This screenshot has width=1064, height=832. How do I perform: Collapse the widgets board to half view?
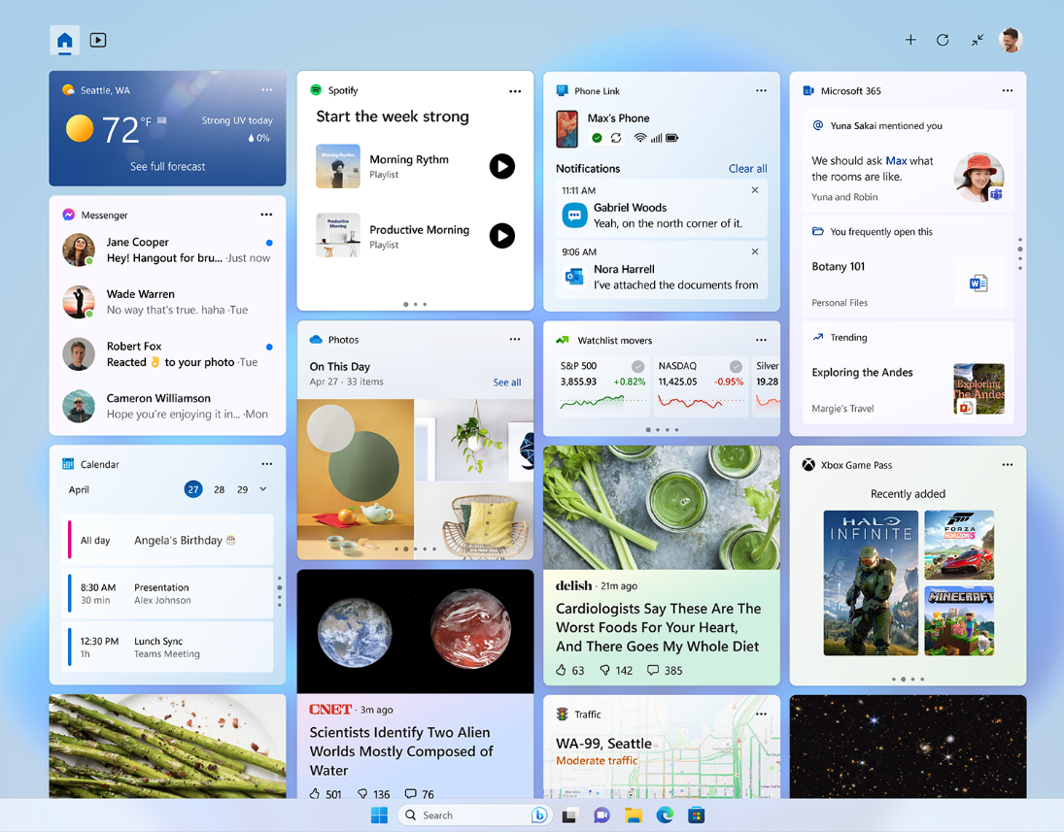pyautogui.click(x=977, y=40)
